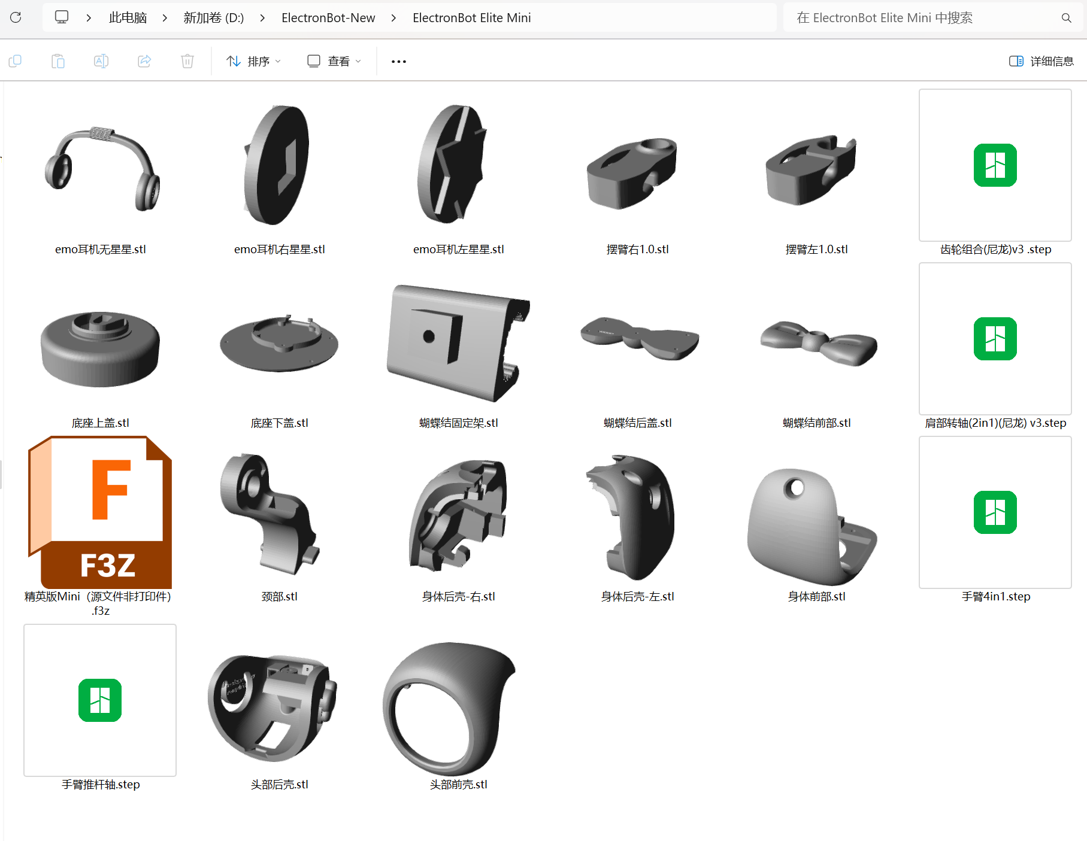Toggle the 详细信息 details pane
Image resolution: width=1087 pixels, height=841 pixels.
click(x=1041, y=61)
